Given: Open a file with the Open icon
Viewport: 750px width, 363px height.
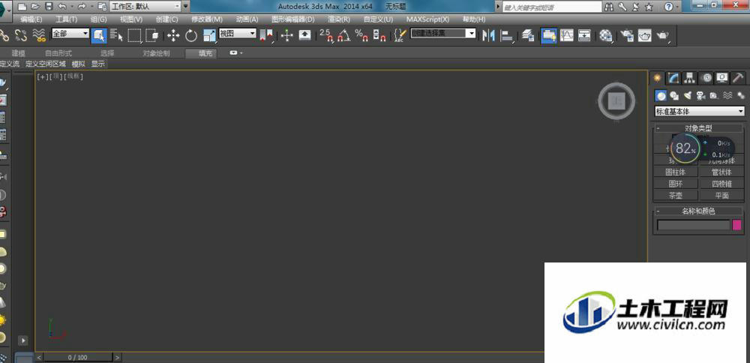Looking at the screenshot, I should 35,7.
